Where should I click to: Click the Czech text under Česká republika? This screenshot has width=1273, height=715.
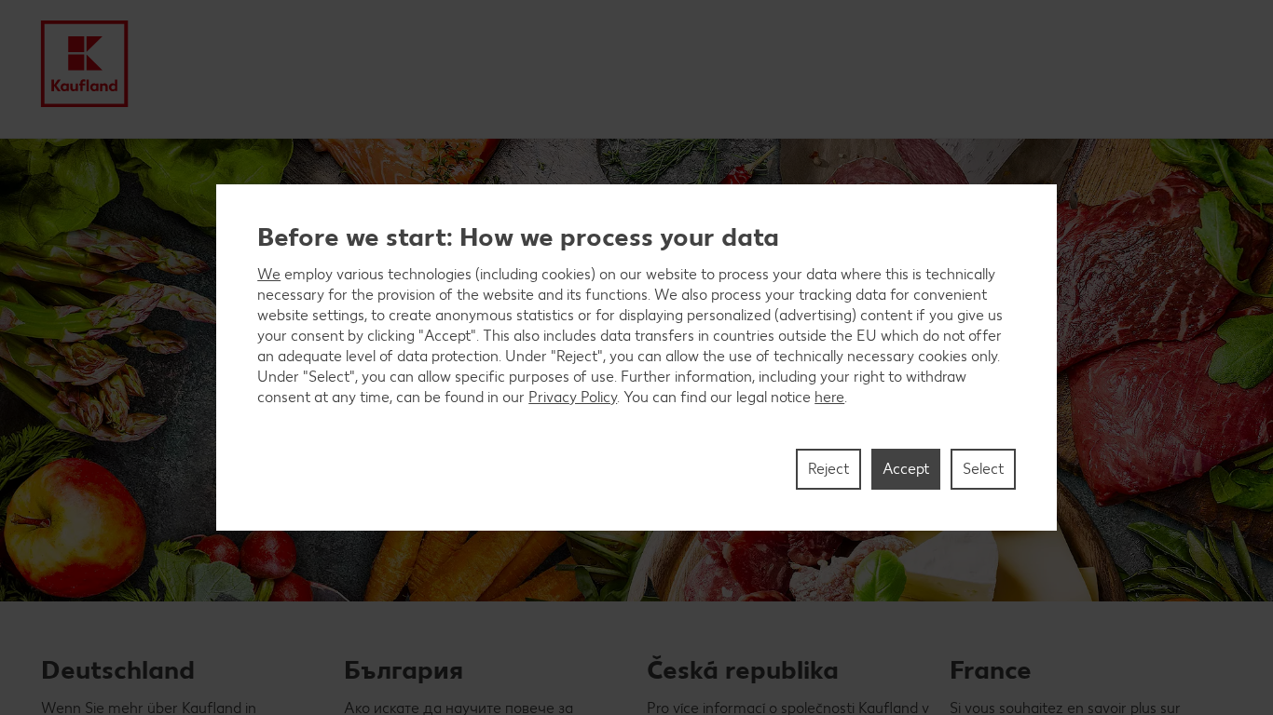(x=787, y=708)
